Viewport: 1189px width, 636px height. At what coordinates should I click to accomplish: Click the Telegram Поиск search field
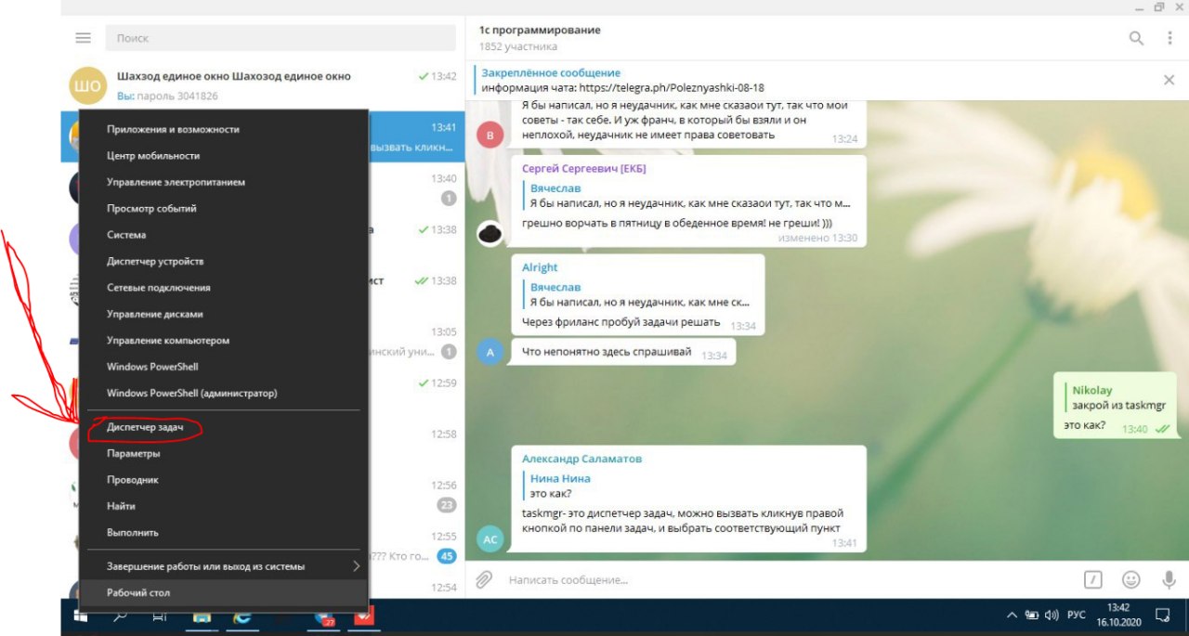point(280,38)
